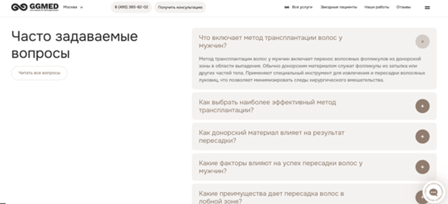Expand the донорский материал question plus icon
Image resolution: width=448 pixels, height=204 pixels.
click(422, 136)
